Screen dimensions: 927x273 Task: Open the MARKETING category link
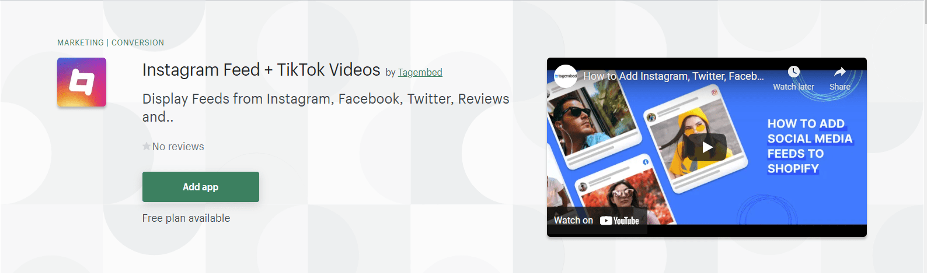tap(81, 42)
